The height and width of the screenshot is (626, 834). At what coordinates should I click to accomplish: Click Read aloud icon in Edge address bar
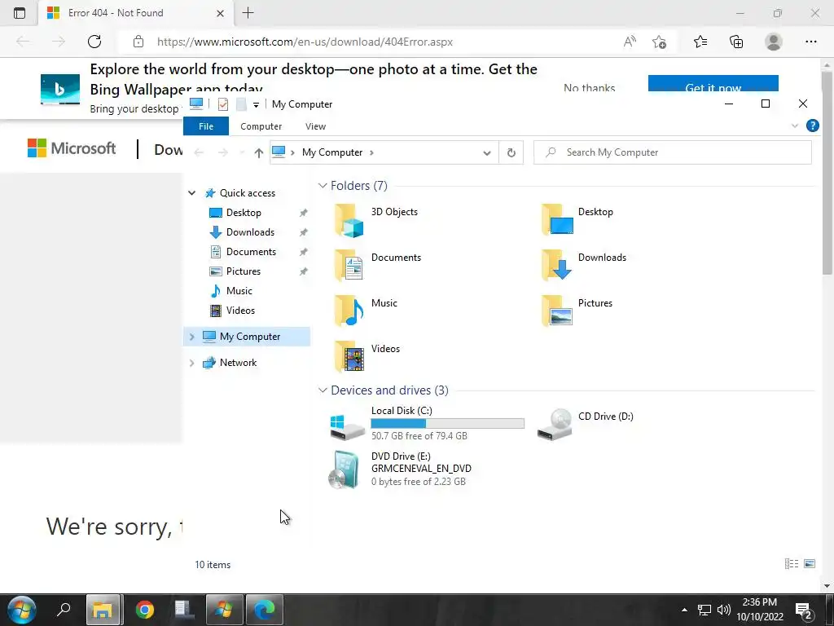click(x=630, y=42)
